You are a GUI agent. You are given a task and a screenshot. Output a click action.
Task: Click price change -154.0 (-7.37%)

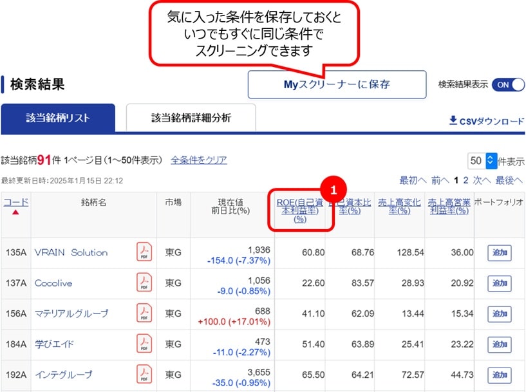238,261
